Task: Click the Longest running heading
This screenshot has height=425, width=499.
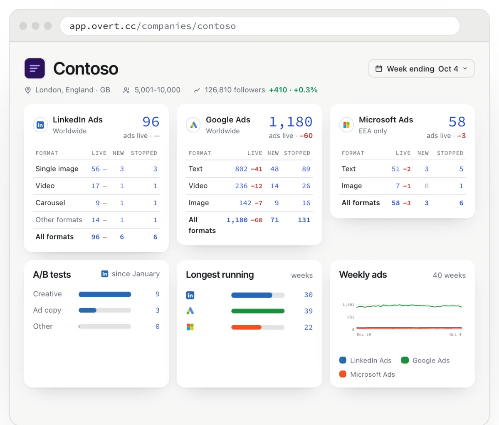Action: coord(220,275)
